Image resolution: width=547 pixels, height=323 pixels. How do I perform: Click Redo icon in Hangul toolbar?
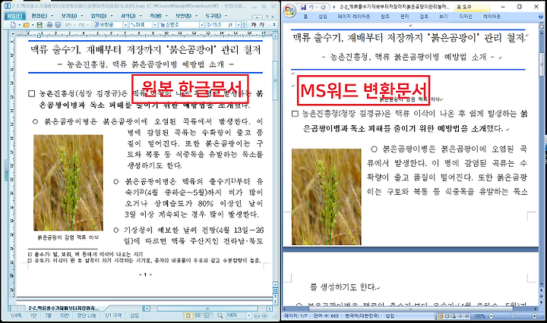(x=81, y=25)
